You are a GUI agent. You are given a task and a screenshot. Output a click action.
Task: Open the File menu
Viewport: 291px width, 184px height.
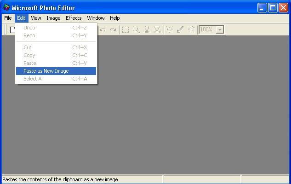[x=8, y=18]
